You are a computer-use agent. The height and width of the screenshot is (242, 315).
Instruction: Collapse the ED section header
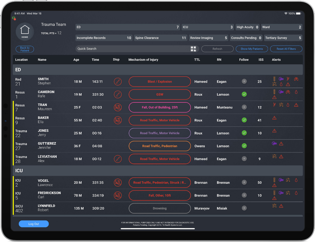tap(157, 69)
